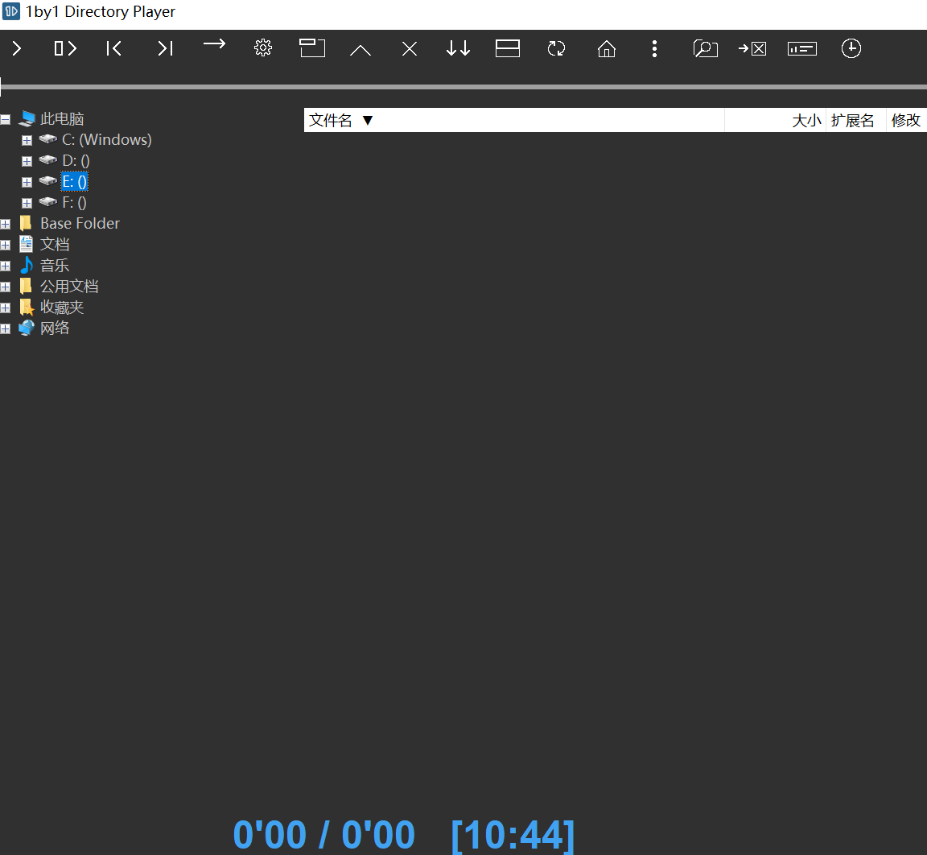Open settings with the gear icon
Screen dimensions: 927x855
pyautogui.click(x=262, y=48)
